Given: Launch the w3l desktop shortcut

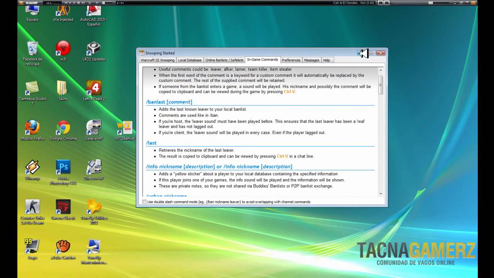Looking at the screenshot, I should [x=63, y=51].
